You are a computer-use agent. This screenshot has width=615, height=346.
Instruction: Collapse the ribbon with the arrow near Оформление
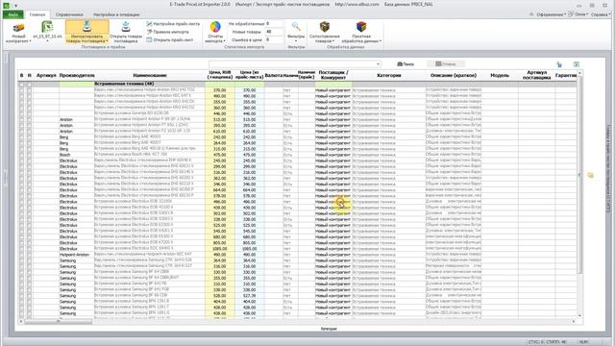click(531, 14)
